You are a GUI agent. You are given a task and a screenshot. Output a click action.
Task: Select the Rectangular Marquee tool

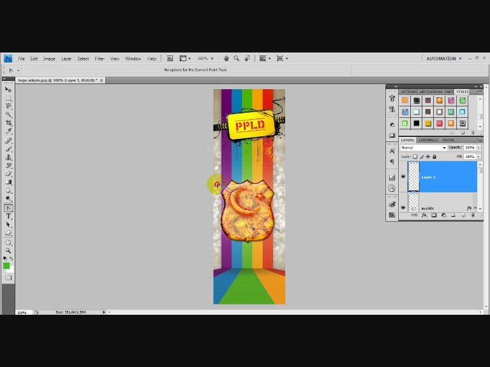8,98
